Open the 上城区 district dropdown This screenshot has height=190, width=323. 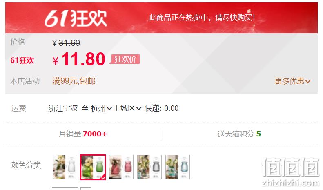tap(127, 108)
